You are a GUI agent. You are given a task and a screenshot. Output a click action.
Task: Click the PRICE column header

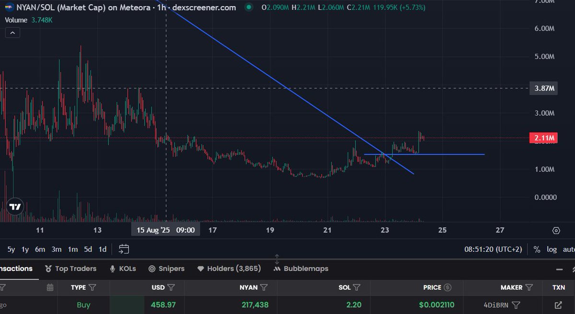[432, 288]
